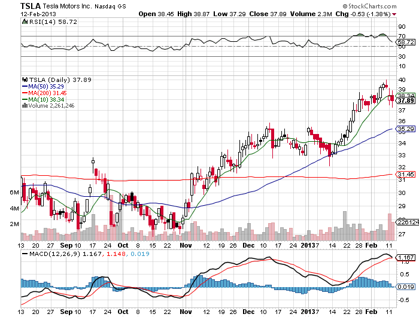Screen dimensions: 419x317
Task: Click the green MA(10) line swatch
Action: pos(25,100)
